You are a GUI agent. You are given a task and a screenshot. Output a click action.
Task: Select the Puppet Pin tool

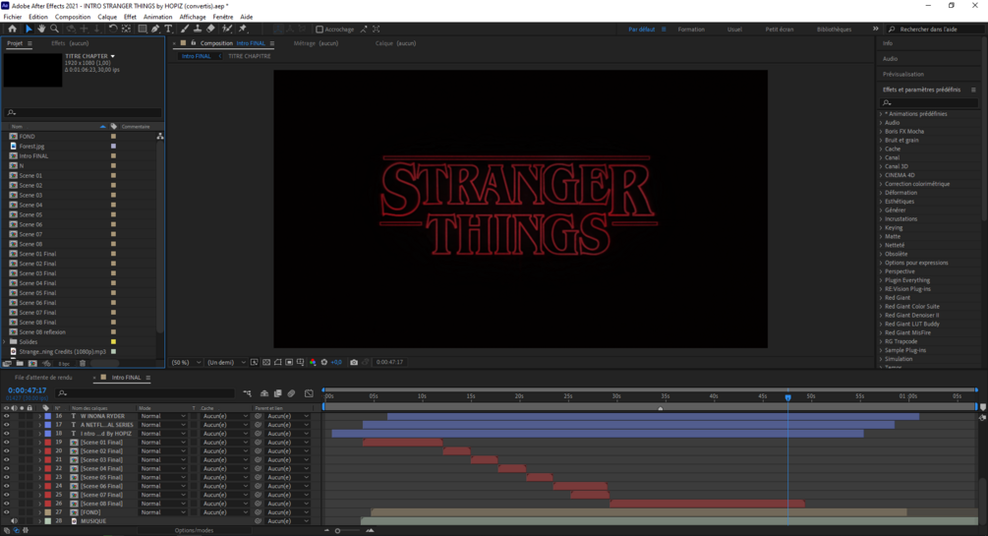(x=243, y=29)
